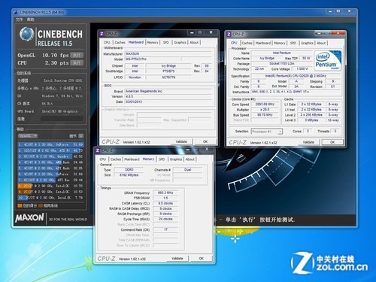Open the 帮助 menu in Cinebench
The image size is (376, 282).
pos(30,20)
